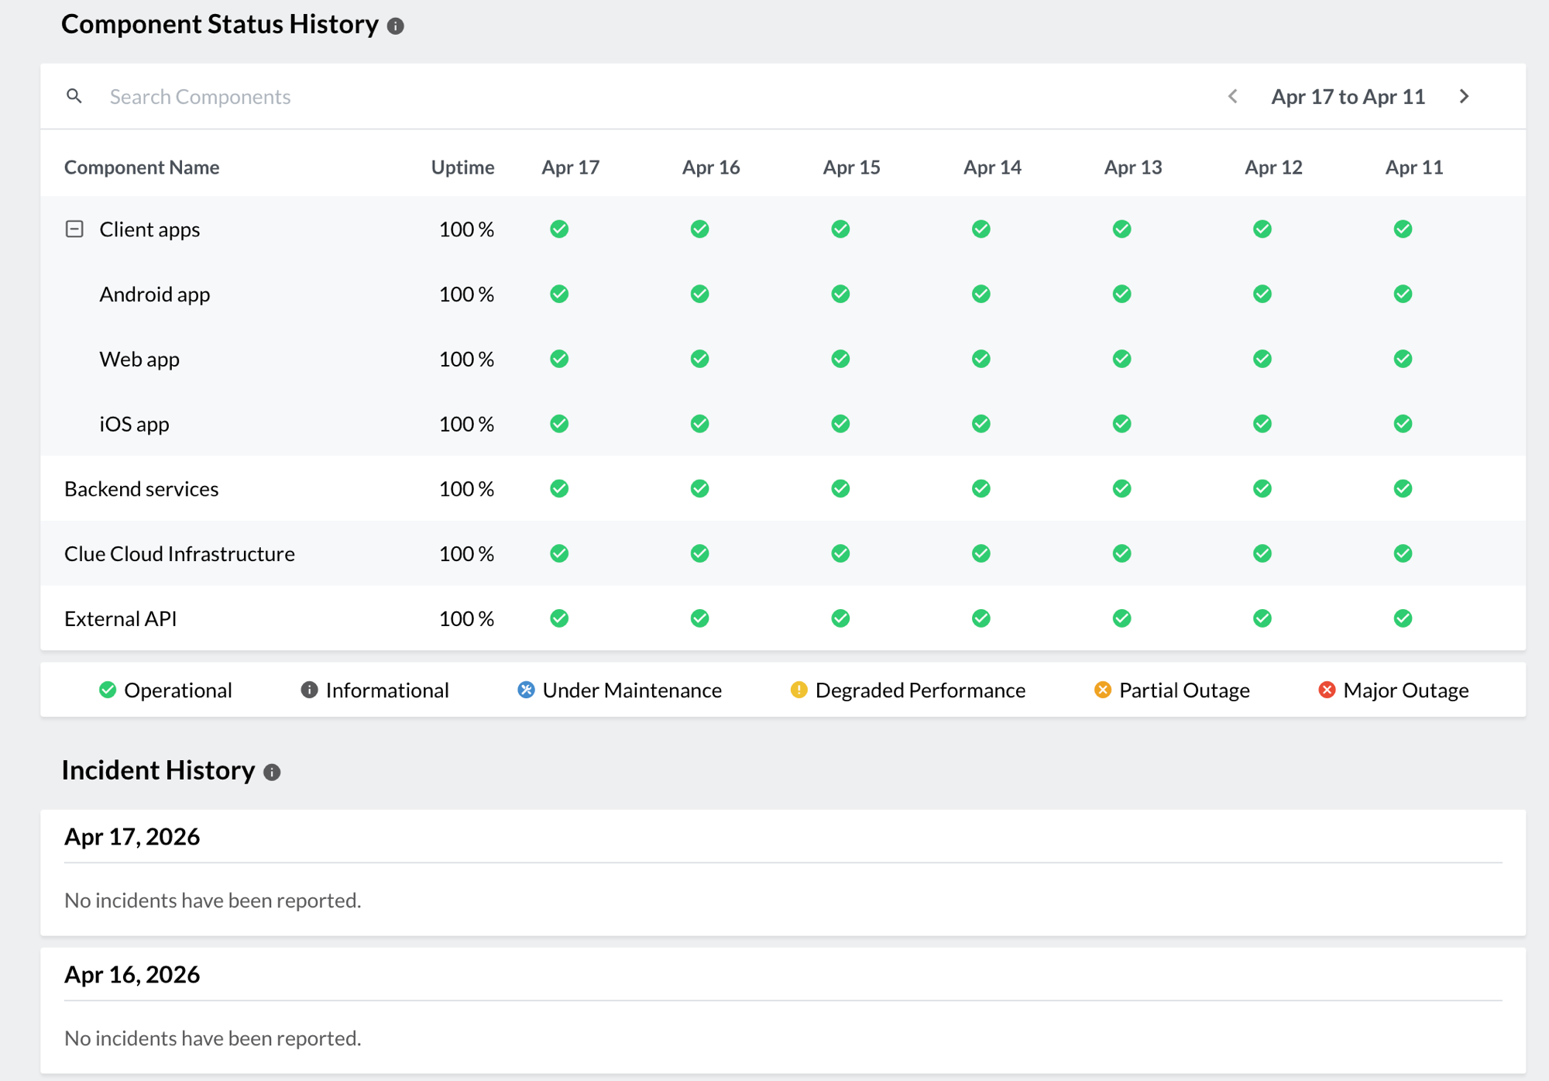
Task: Click the Clue Cloud Infrastructure component name
Action: [x=179, y=553]
